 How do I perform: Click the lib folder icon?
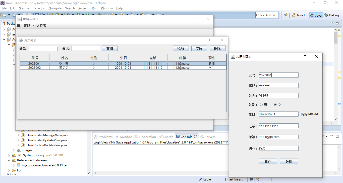[x=14, y=170]
